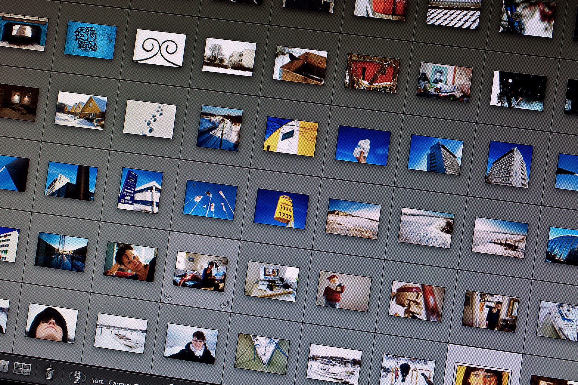
Task: Select dark room with two lit windows
Action: [x=19, y=103]
